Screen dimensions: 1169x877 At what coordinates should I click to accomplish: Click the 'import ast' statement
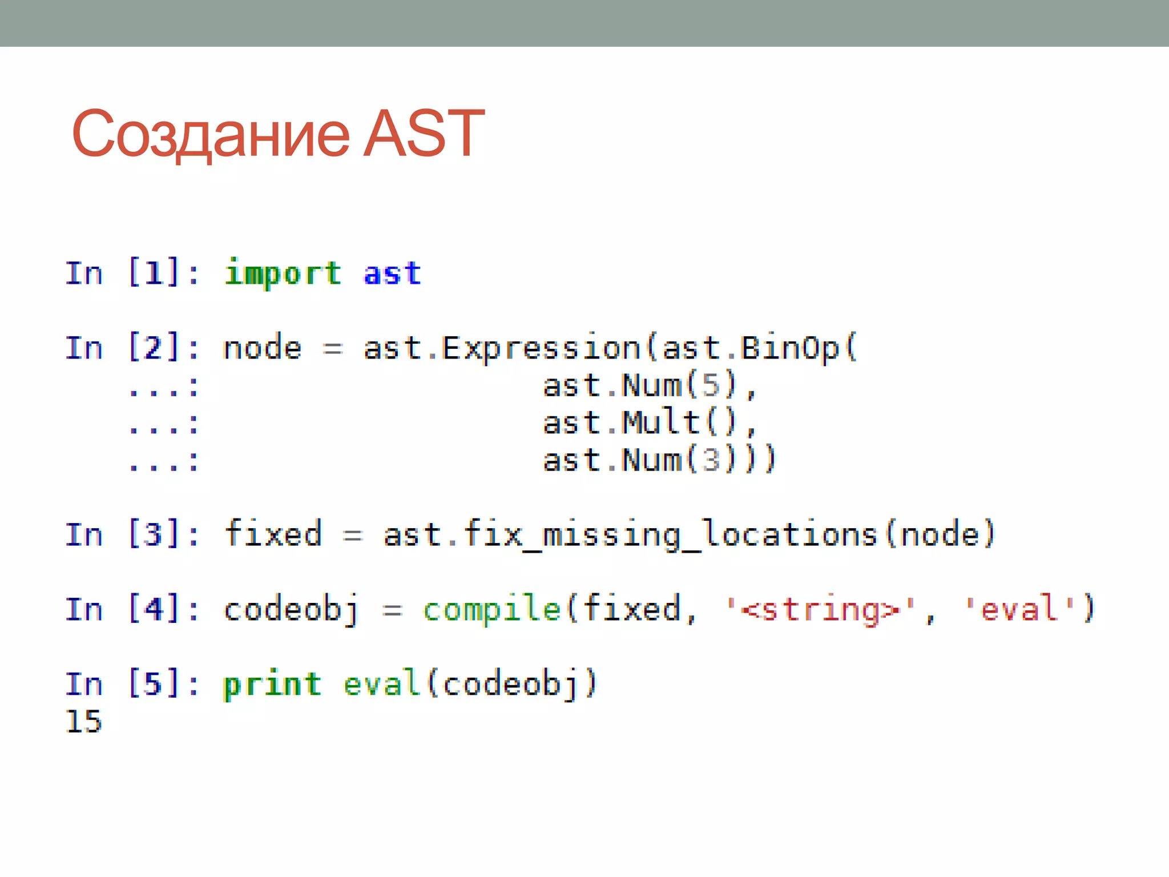(x=323, y=273)
